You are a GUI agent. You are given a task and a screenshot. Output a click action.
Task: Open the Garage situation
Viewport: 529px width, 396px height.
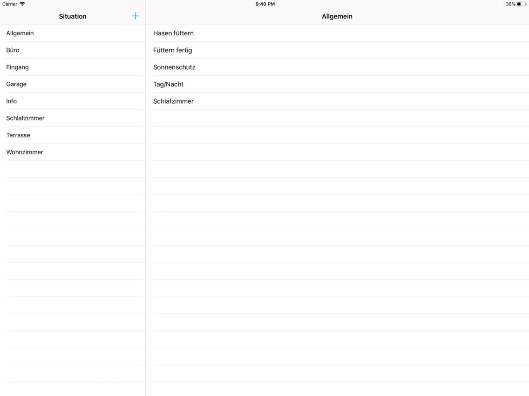(73, 84)
